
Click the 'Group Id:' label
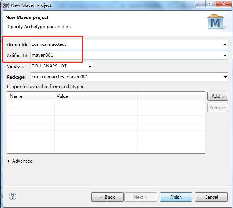(x=17, y=45)
